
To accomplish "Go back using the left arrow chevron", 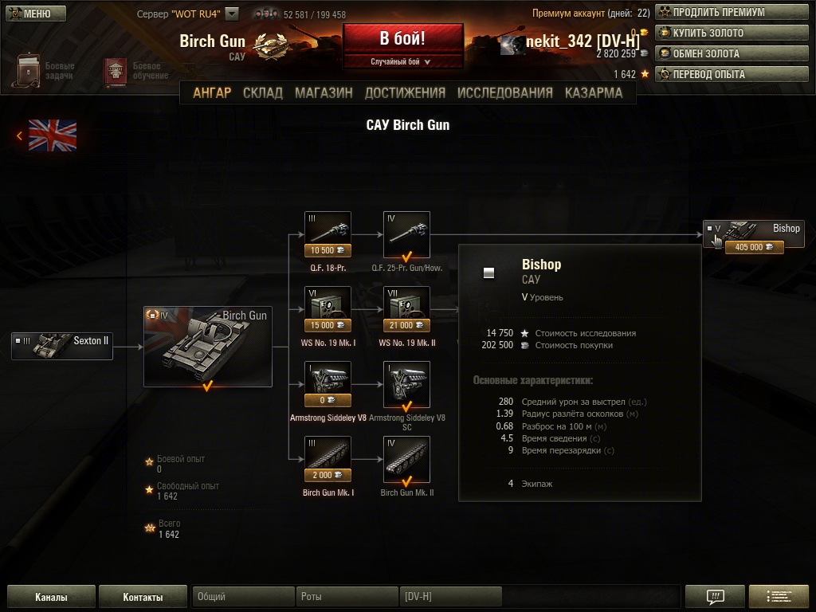I will point(19,135).
